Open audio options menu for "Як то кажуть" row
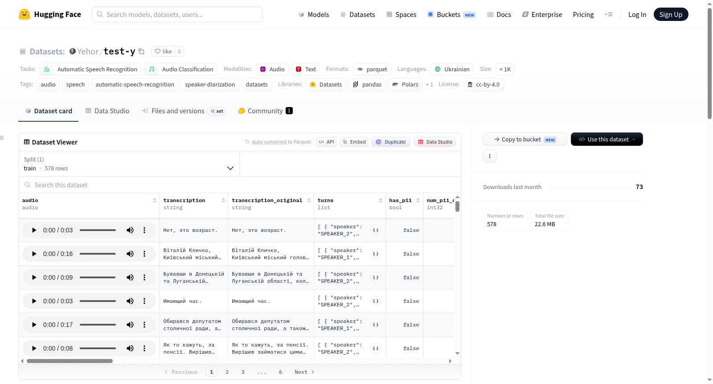This screenshot has height=384, width=713. point(144,348)
